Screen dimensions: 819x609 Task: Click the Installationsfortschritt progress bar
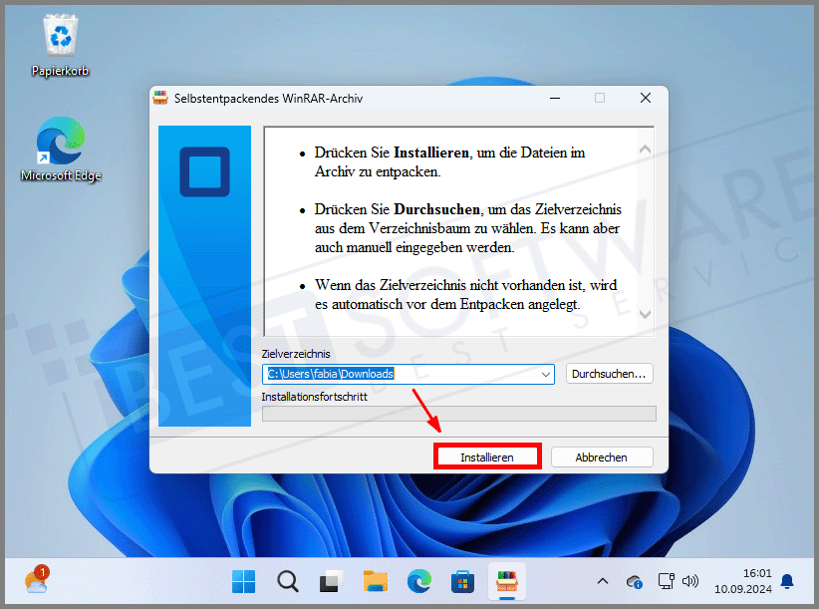pyautogui.click(x=459, y=413)
